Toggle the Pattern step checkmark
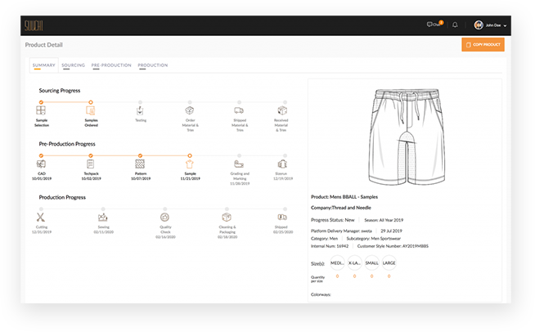Screen dimensions: 535x332 [140, 155]
